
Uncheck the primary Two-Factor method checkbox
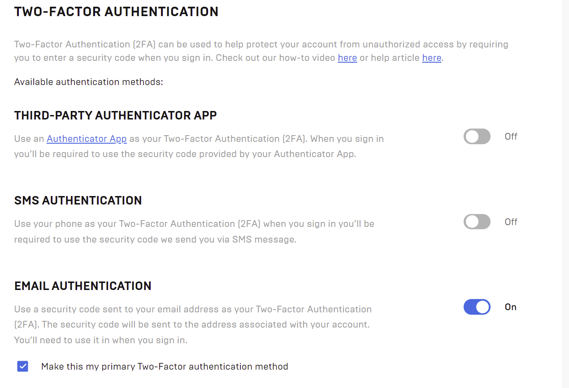tap(22, 366)
